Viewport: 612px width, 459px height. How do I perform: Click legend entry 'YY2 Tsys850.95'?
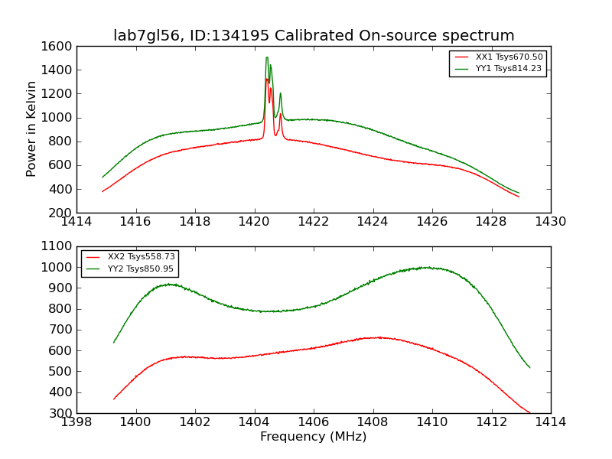141,269
